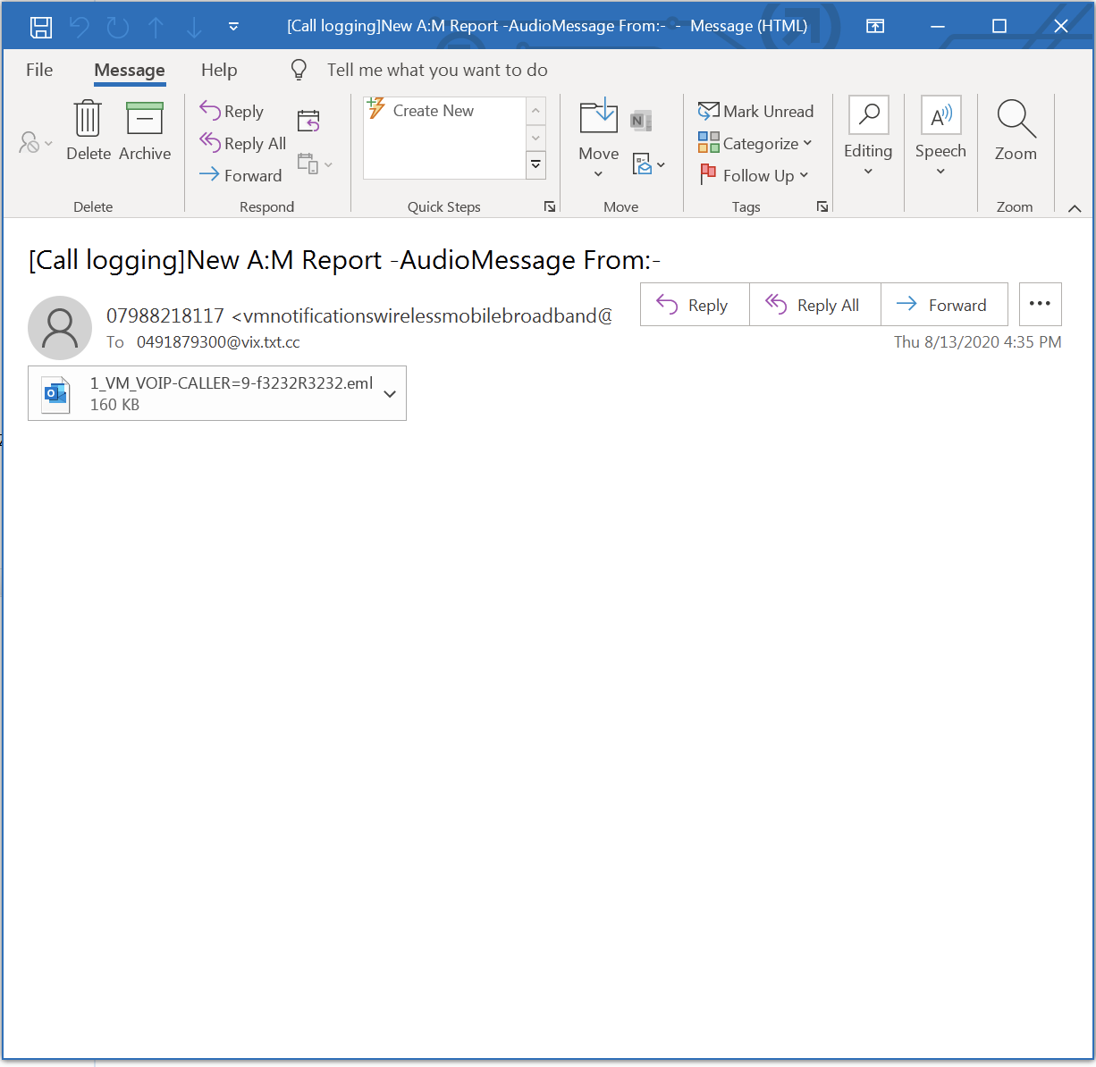Open the OneNote send icon in Move group
This screenshot has height=1067, width=1096.
[641, 119]
